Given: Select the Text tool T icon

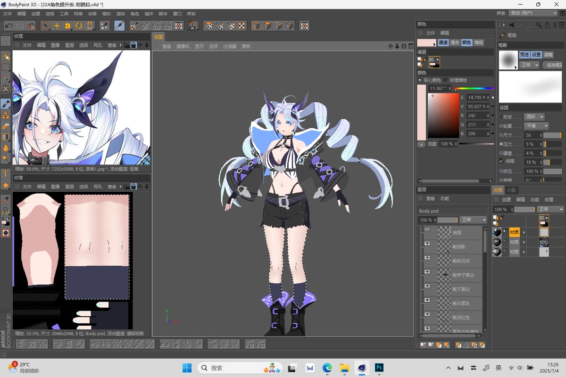Looking at the screenshot, I should pos(6,173).
